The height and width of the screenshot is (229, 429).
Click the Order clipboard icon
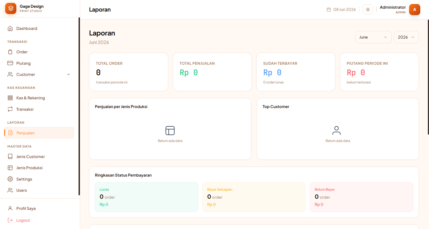pos(10,52)
